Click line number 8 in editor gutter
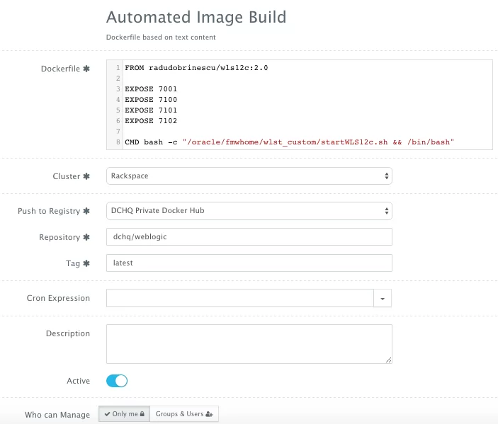 click(x=118, y=142)
